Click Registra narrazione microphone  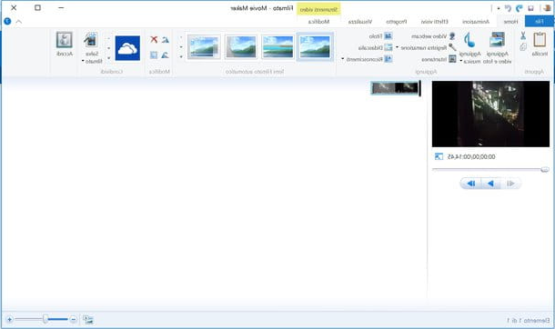[x=452, y=47]
